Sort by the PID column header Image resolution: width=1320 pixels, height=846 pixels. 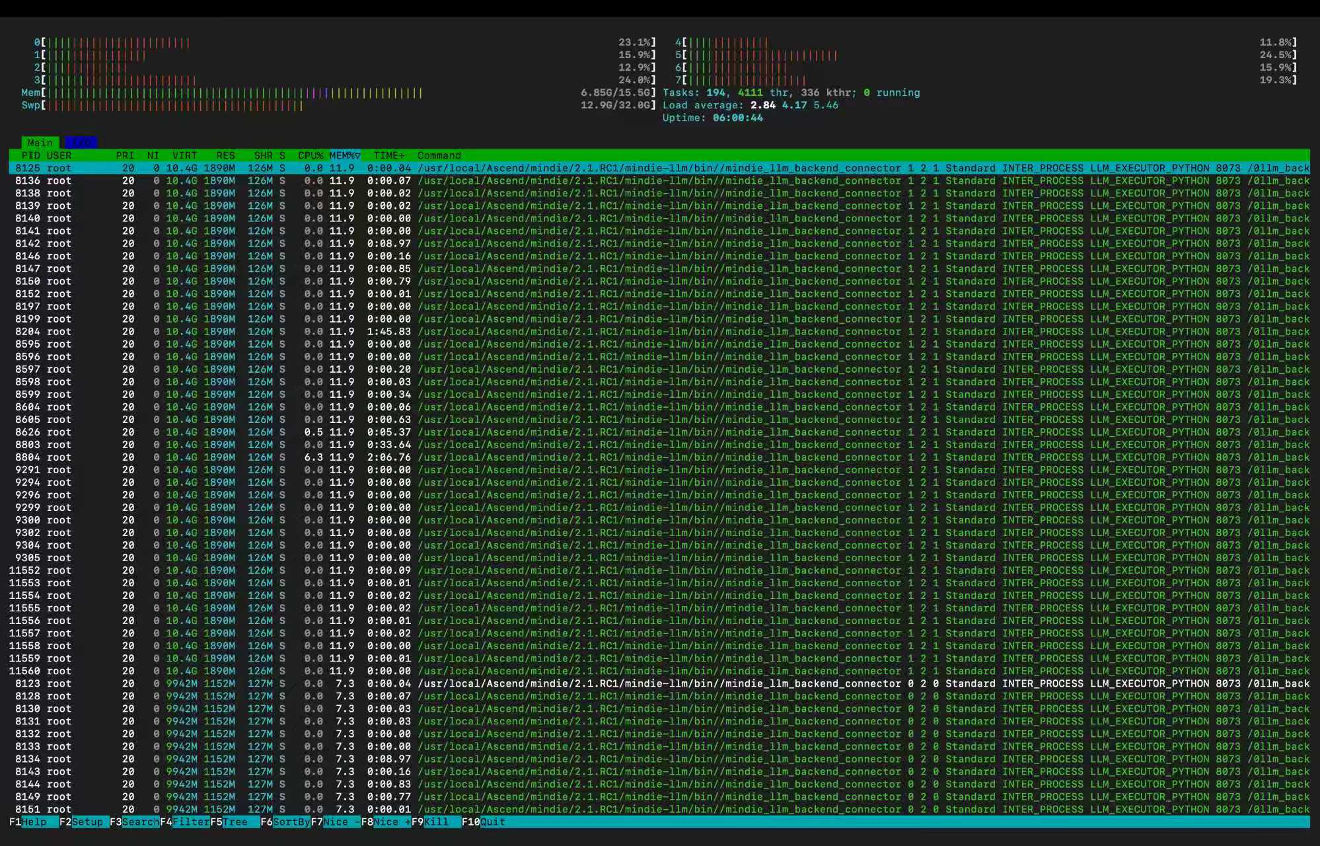coord(30,156)
